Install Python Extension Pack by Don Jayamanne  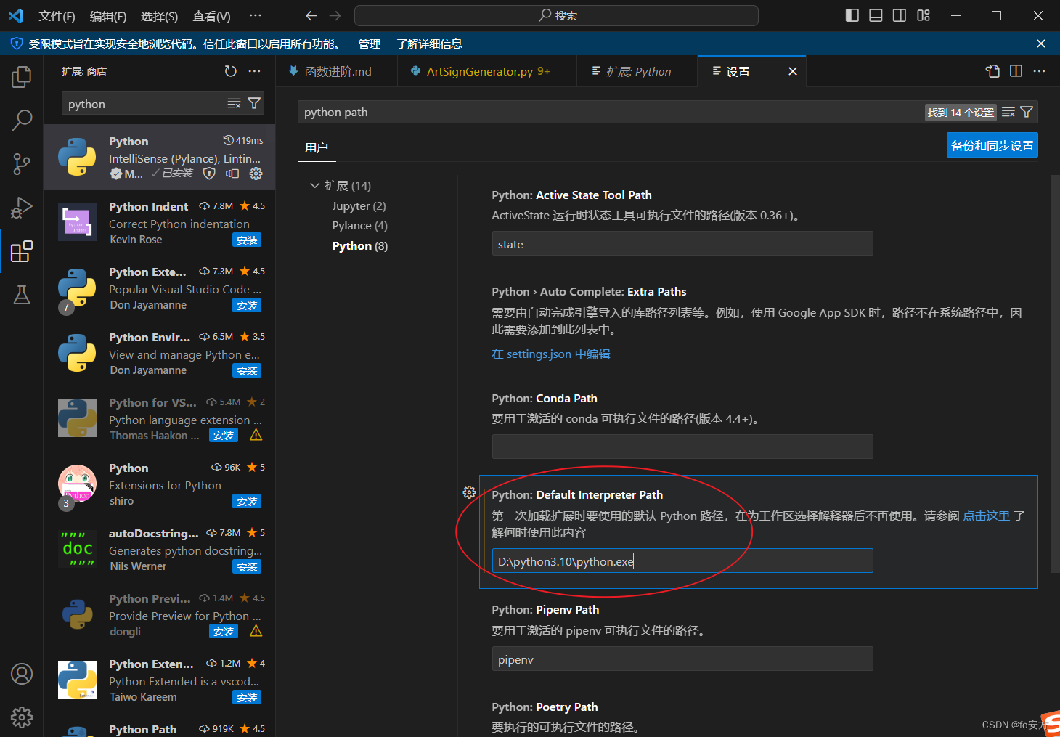(247, 306)
